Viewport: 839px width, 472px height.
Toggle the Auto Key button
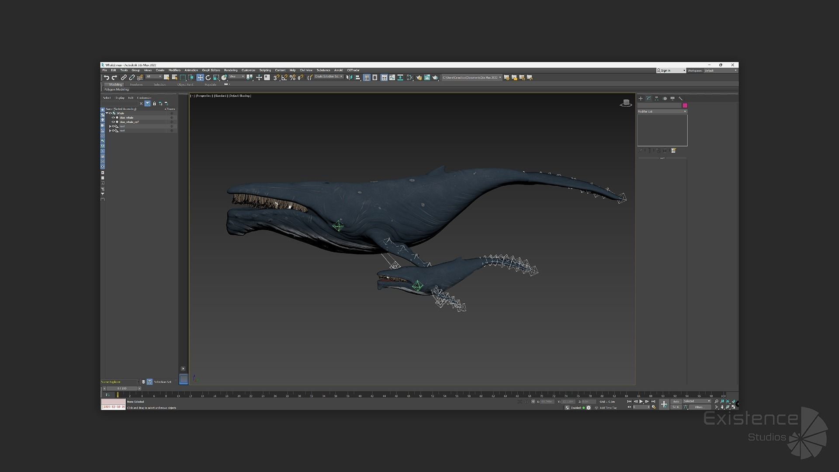pyautogui.click(x=676, y=402)
